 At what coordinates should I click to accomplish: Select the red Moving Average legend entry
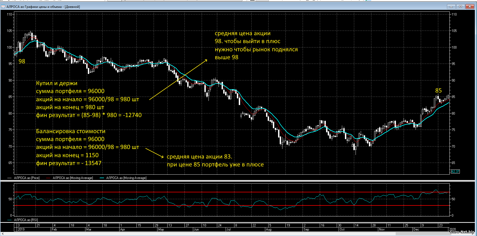click(x=70, y=178)
